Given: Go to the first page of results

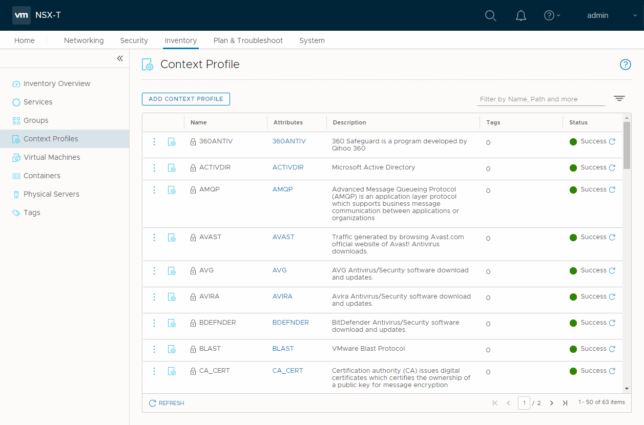Looking at the screenshot, I should click(x=495, y=403).
